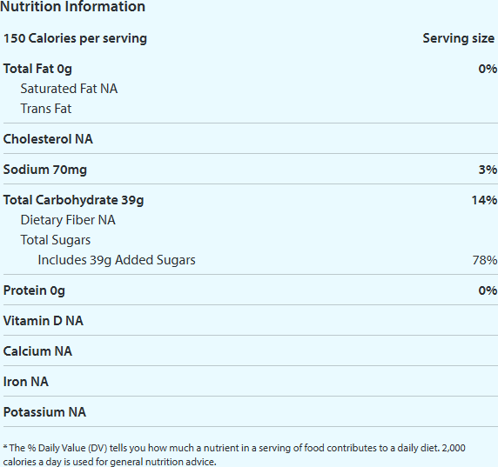Select the Sodium 70mg row
Screen dimensions: 498x467
(250, 170)
